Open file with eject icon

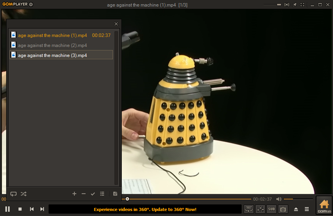(296, 209)
